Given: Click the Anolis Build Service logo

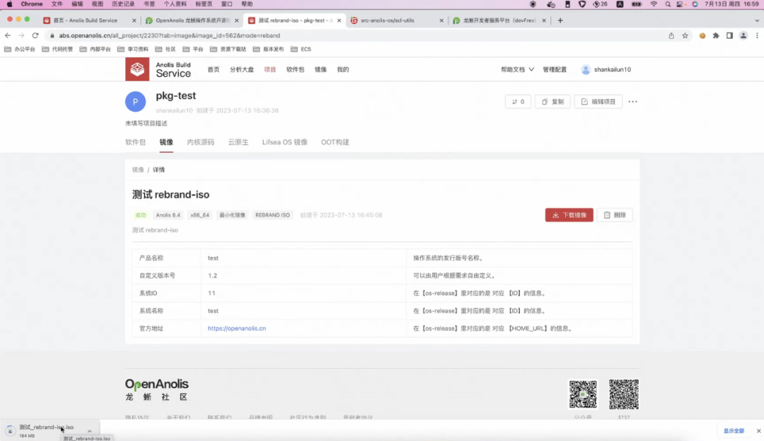Looking at the screenshot, I should 158,69.
